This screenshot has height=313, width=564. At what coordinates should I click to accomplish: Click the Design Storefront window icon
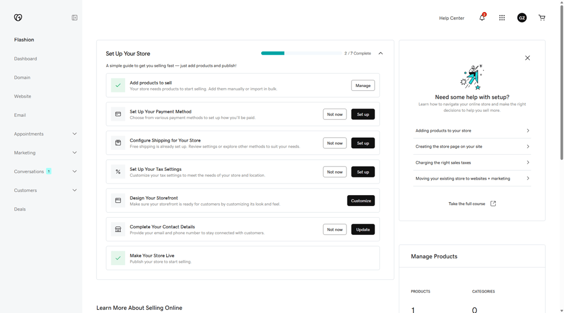[118, 201]
